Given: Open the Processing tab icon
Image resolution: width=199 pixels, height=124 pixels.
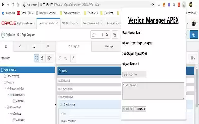Looking at the screenshot, I should (x=34, y=46).
